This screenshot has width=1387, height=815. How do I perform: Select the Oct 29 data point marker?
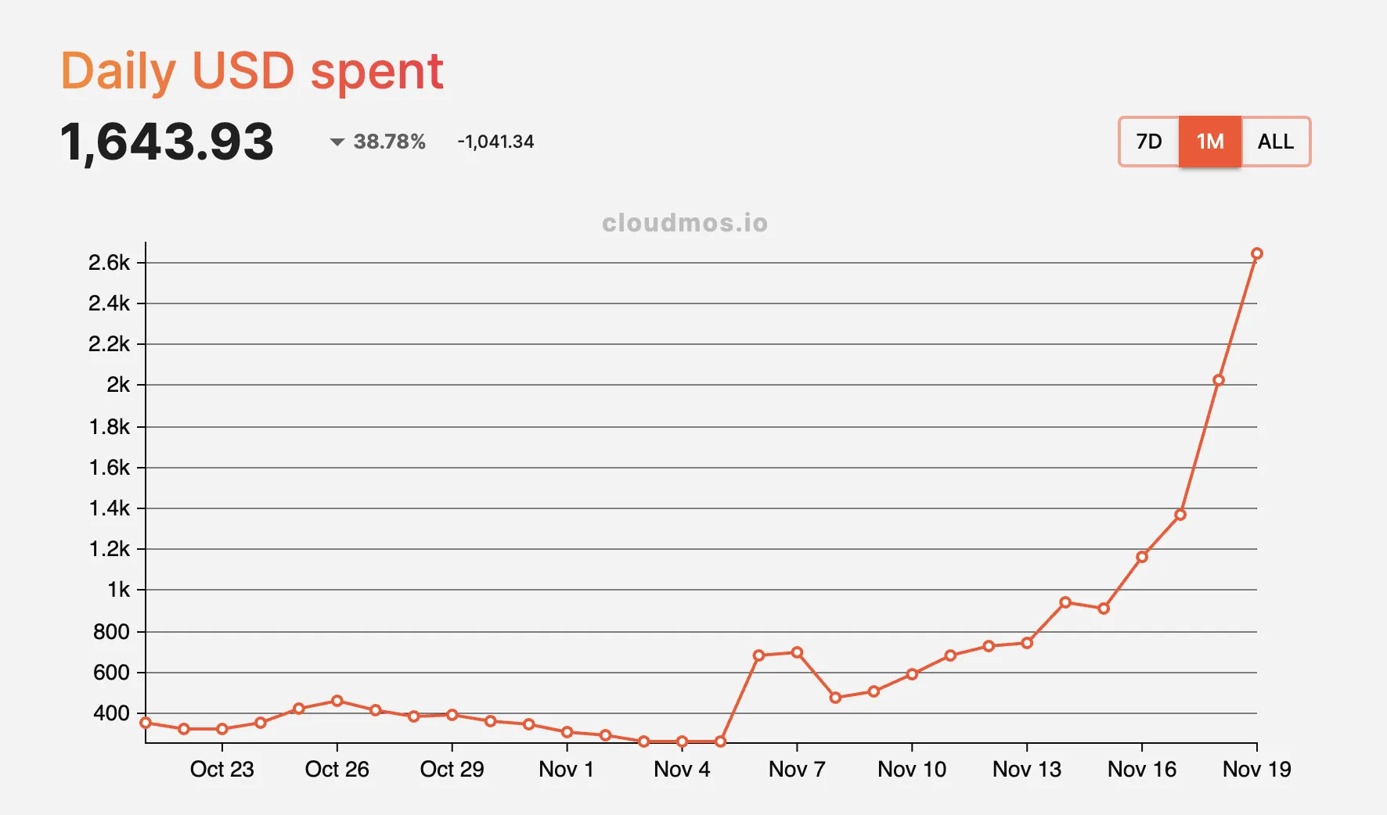452,715
